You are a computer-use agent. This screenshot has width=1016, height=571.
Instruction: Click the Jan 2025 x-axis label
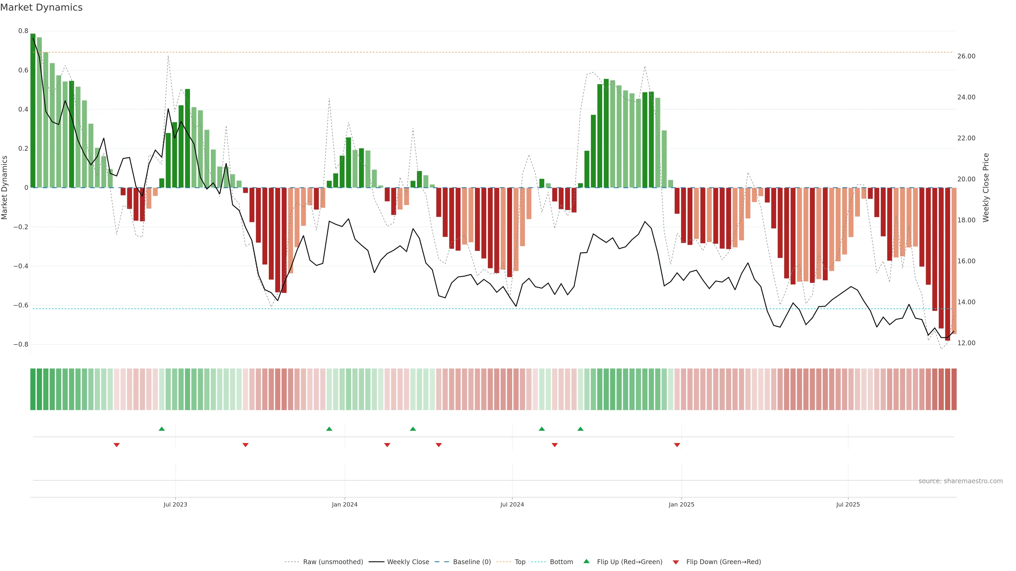click(x=681, y=504)
